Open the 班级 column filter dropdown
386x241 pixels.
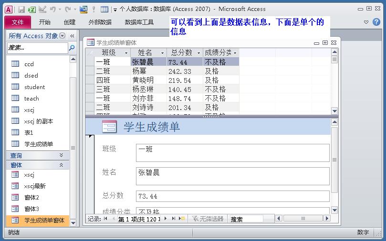pyautogui.click(x=126, y=53)
